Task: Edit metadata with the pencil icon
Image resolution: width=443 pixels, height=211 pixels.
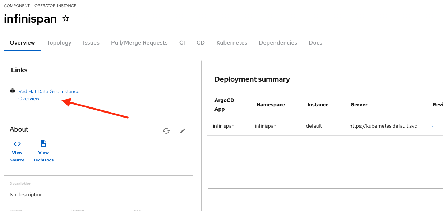Action: (183, 131)
